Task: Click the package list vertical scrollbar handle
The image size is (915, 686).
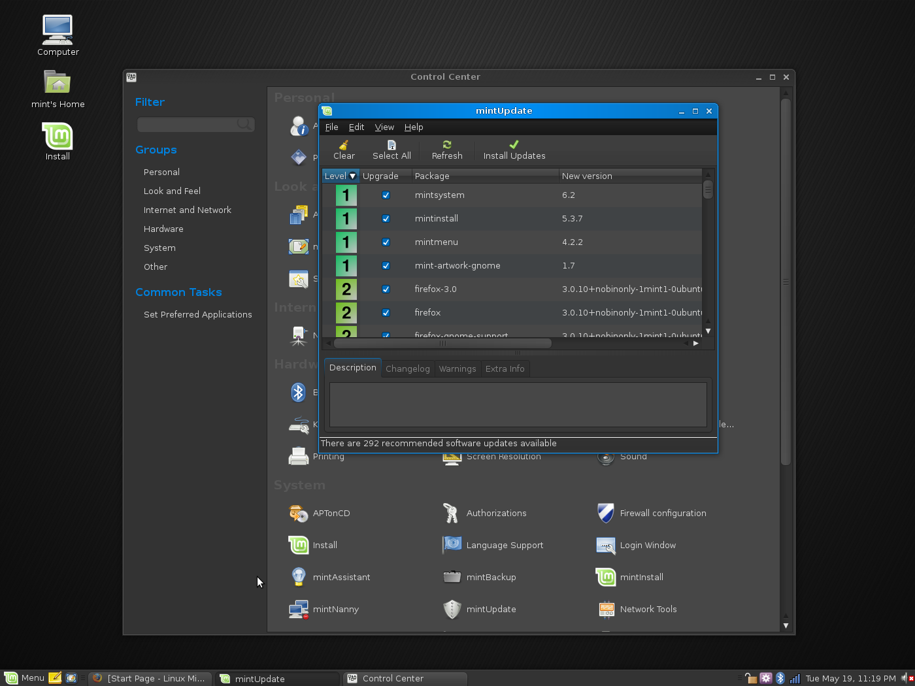Action: pos(708,189)
